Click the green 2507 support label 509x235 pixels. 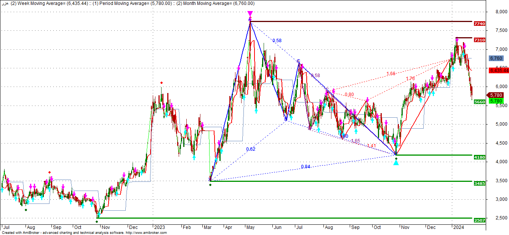[479, 220]
